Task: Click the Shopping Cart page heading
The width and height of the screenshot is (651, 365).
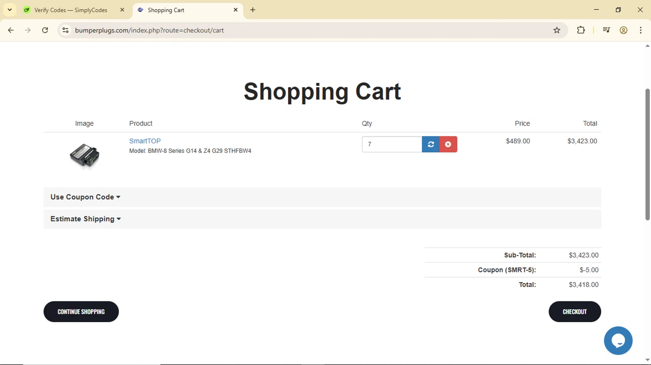Action: click(x=322, y=92)
